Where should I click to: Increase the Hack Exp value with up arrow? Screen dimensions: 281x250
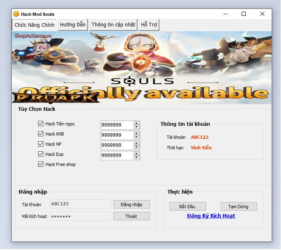137,154
